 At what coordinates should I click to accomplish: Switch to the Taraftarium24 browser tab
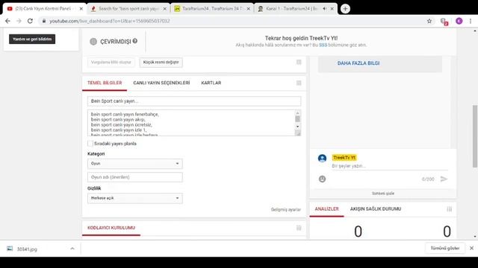212,9
